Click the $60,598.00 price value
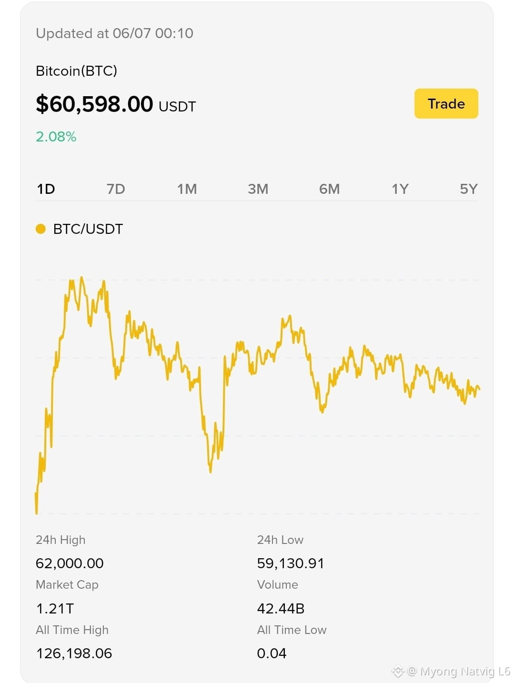 pyautogui.click(x=94, y=104)
